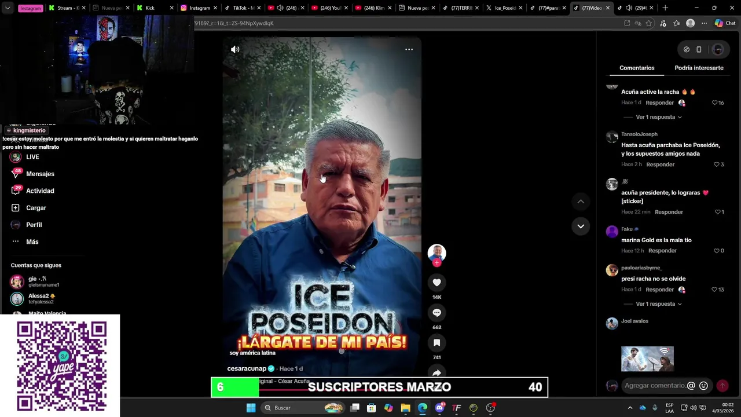Open Joel avalos's profile name

tap(634, 321)
